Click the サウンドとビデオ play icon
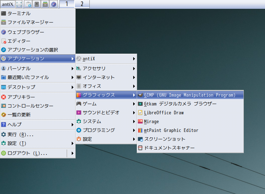This screenshot has height=194, width=265. (x=79, y=113)
